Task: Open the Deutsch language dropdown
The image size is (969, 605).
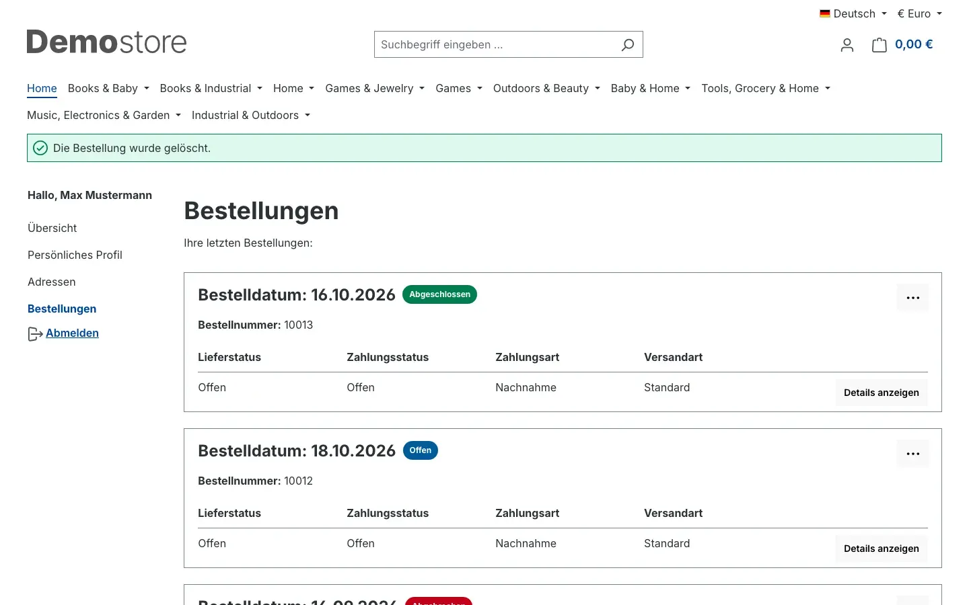Action: [853, 13]
